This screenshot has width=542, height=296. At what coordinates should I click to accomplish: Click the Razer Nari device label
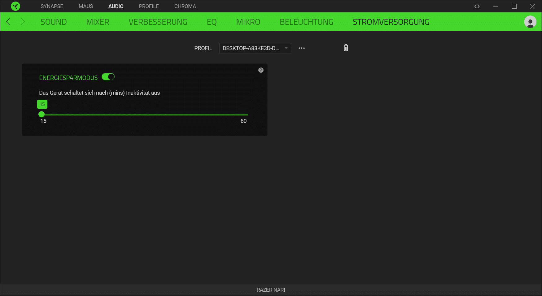(271, 290)
